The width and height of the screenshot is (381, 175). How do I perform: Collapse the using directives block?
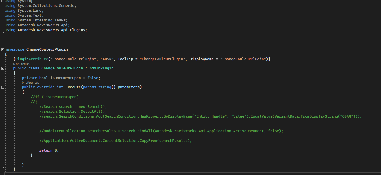pyautogui.click(x=2, y=1)
